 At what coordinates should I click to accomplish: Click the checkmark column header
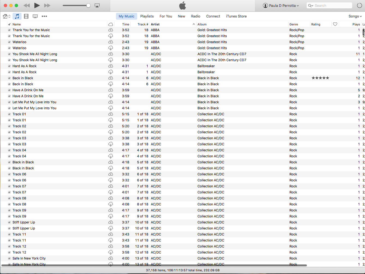[x=9, y=24]
